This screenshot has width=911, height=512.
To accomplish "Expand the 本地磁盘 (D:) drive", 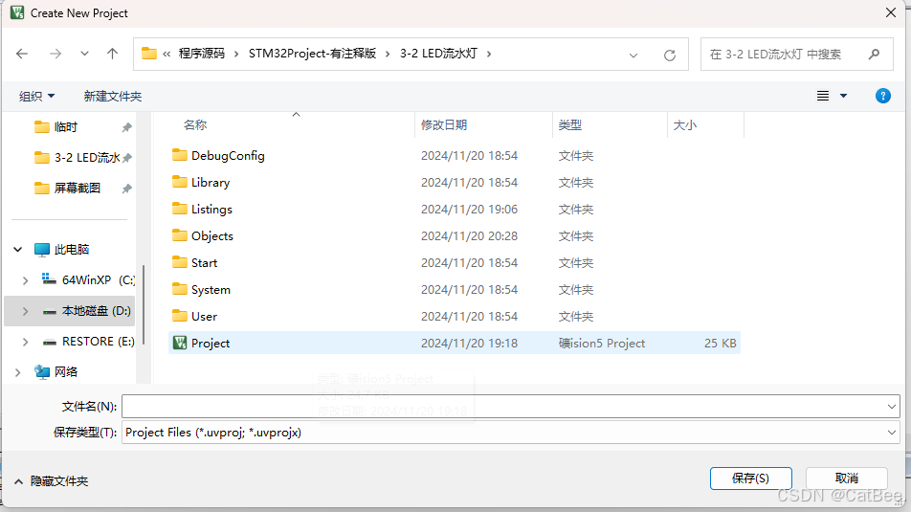I will tap(26, 311).
